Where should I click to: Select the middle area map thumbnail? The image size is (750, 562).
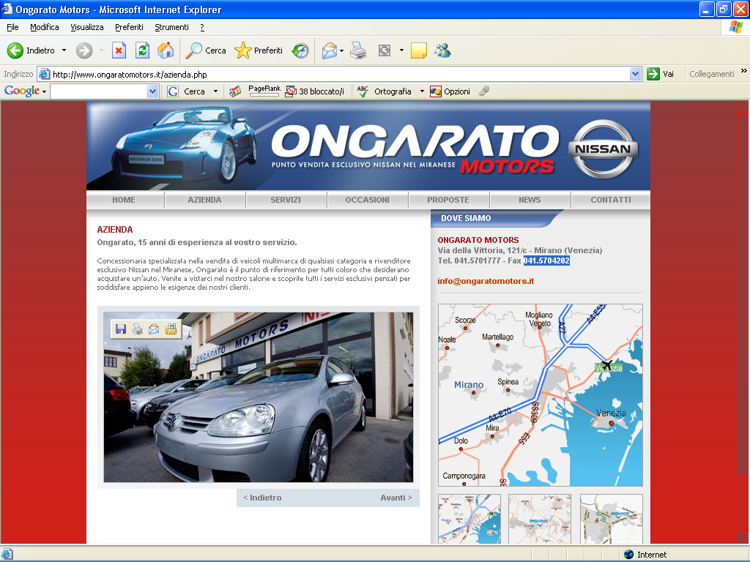540,519
